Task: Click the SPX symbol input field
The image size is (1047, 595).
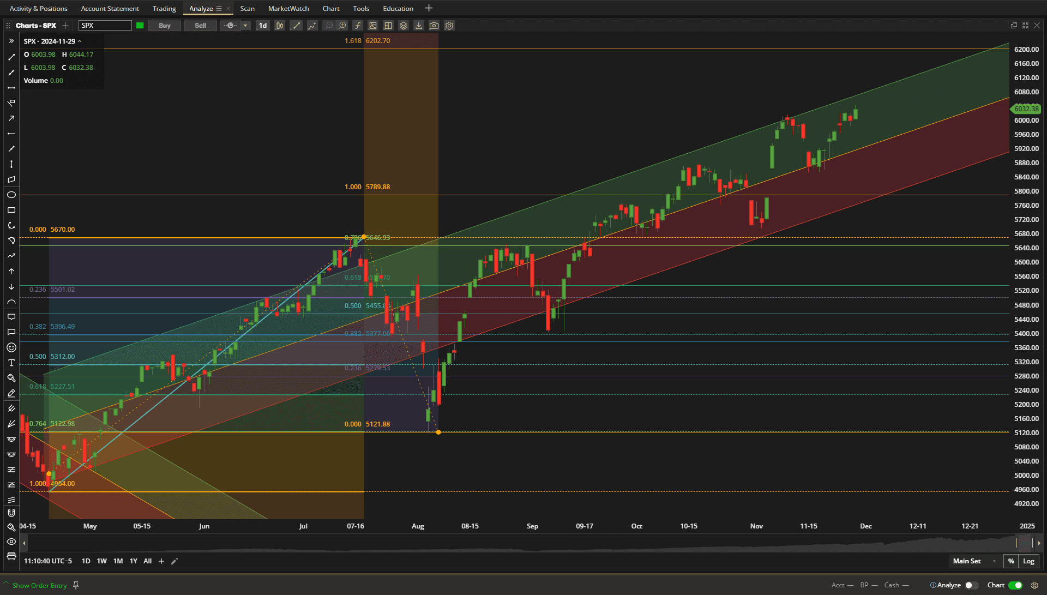Action: [x=105, y=26]
